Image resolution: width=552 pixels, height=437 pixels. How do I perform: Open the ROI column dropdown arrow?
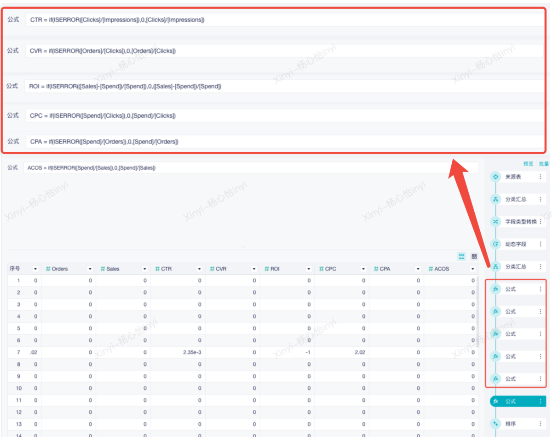click(x=309, y=269)
